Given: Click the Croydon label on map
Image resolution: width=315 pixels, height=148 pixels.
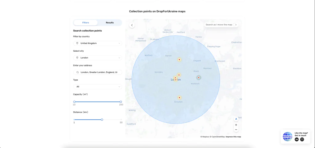Looking at the screenshot, I should [178, 102].
